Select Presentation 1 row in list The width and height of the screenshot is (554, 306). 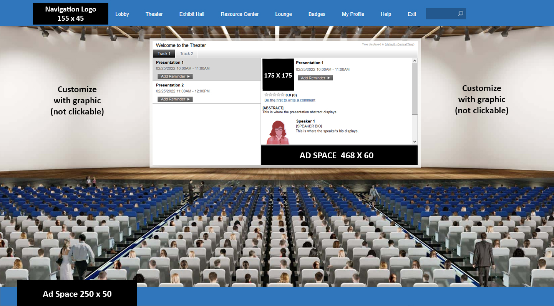coord(207,69)
